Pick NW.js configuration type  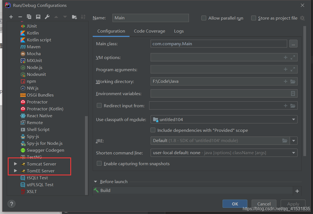29,88
